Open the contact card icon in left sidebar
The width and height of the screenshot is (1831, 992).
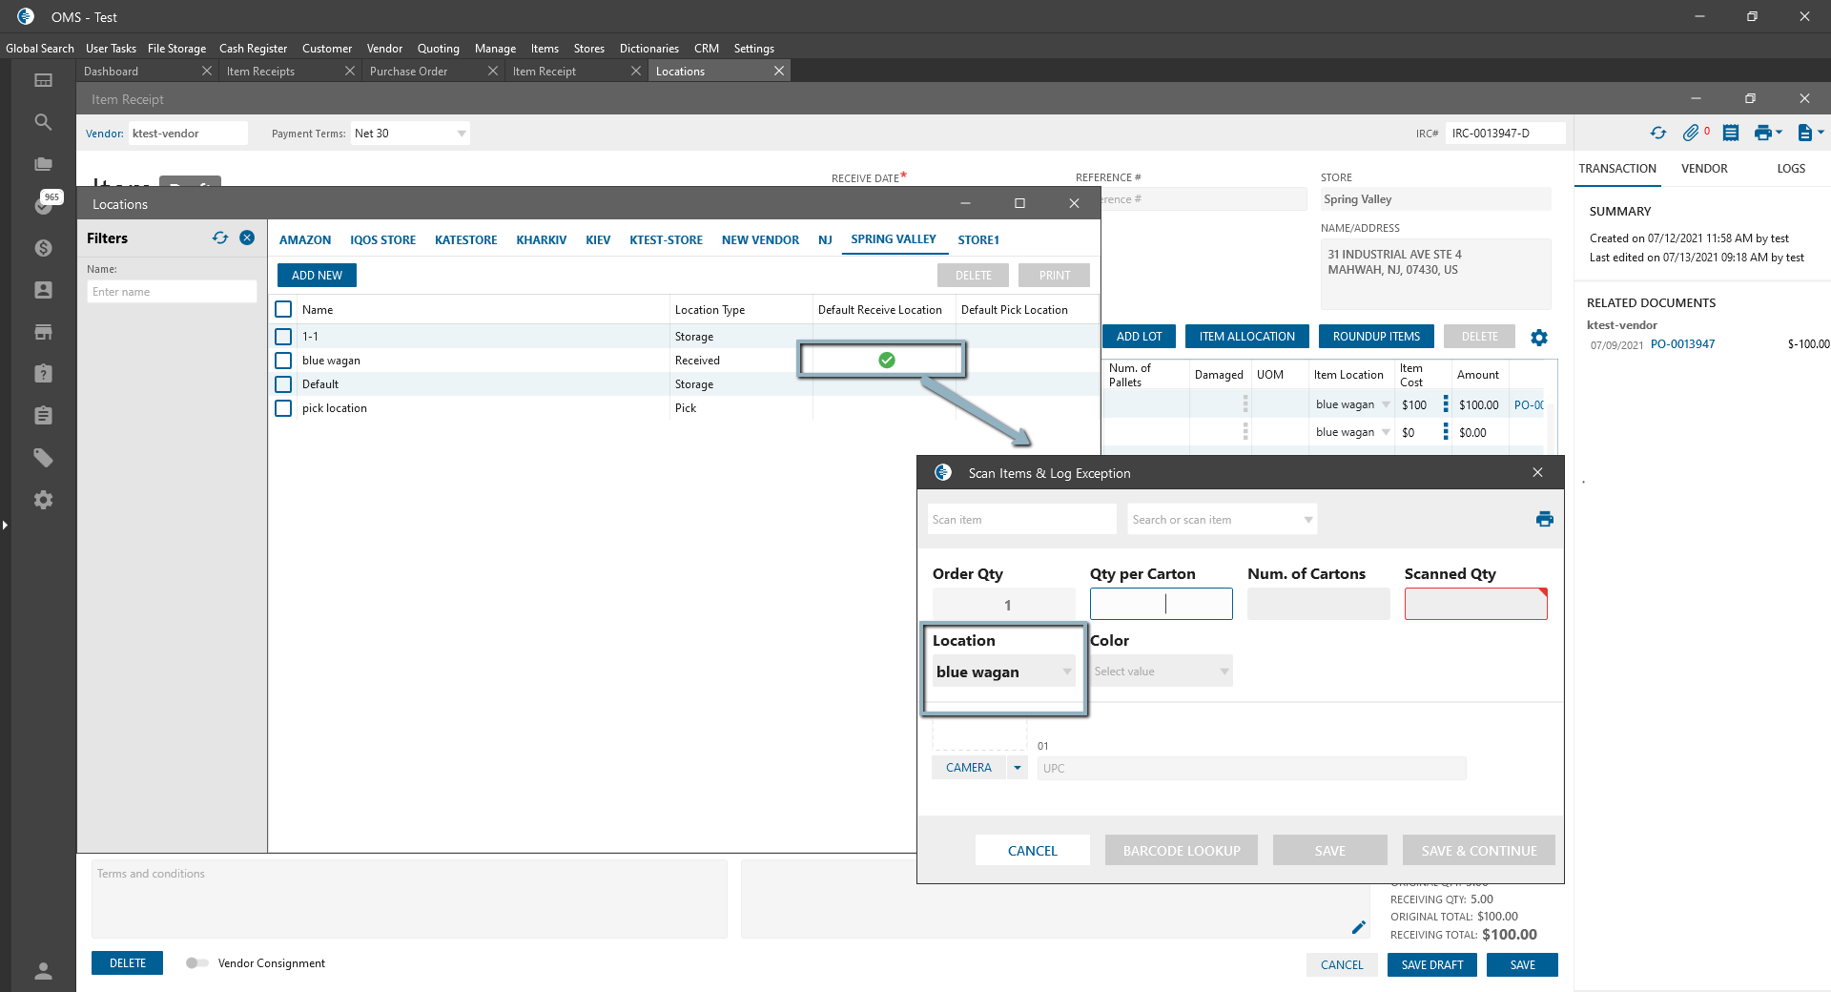click(43, 290)
